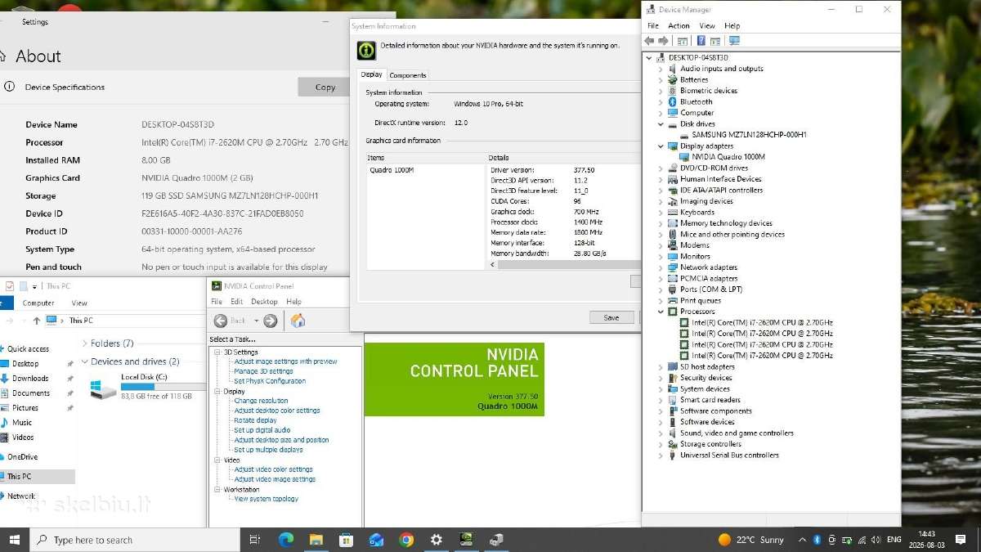Select Downloads in Quick access sidebar
The width and height of the screenshot is (981, 552).
pos(30,379)
